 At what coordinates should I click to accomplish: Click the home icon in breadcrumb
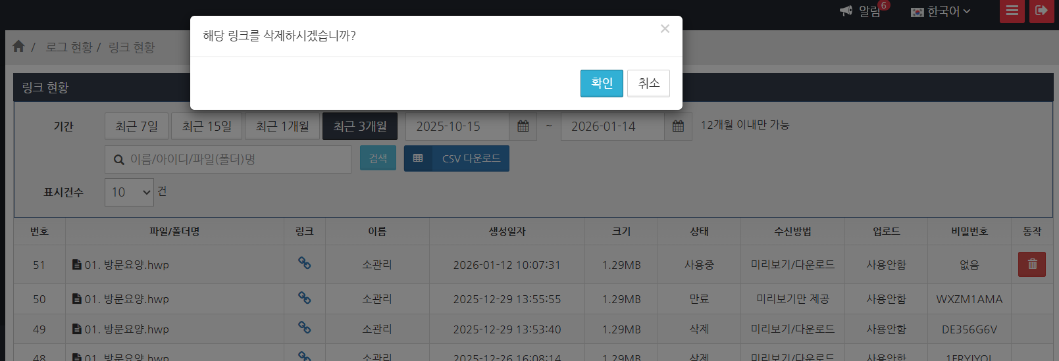point(18,46)
